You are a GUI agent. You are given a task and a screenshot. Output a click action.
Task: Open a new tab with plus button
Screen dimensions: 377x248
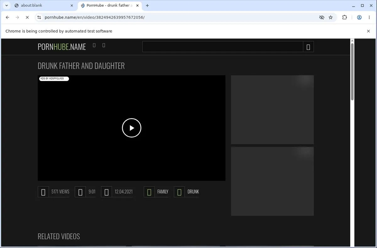coord(147,5)
